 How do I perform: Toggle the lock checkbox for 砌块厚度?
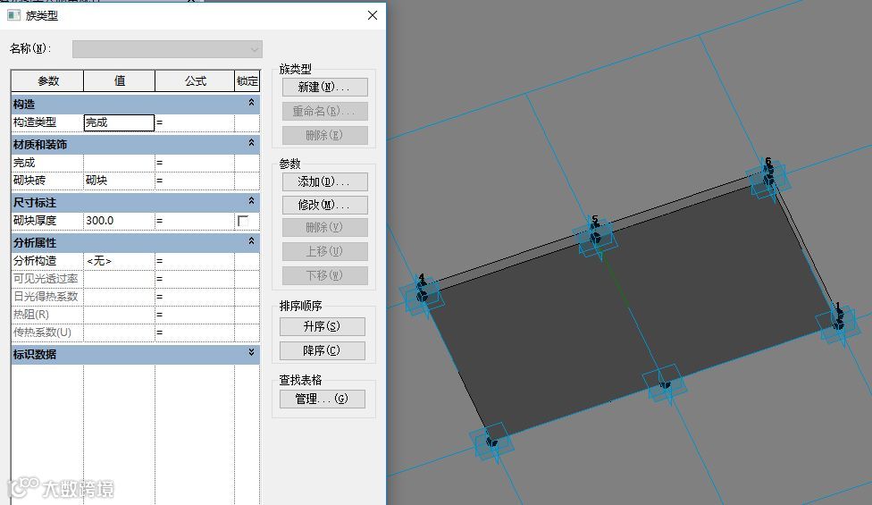pos(243,221)
